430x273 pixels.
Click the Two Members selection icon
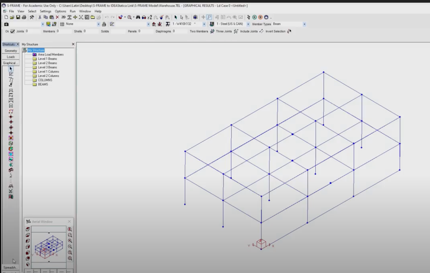tap(212, 31)
